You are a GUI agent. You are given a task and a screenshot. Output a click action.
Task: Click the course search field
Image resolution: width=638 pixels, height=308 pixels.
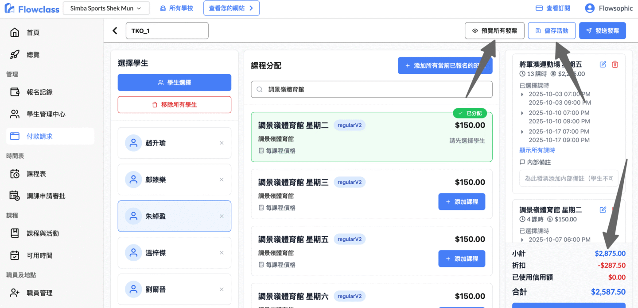point(371,89)
